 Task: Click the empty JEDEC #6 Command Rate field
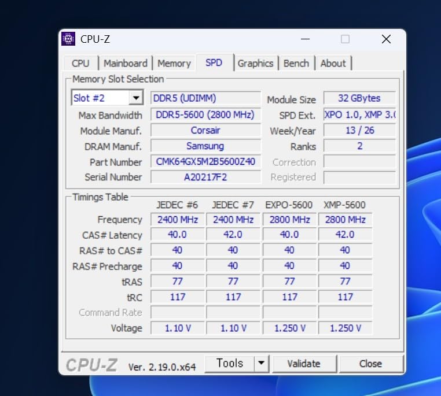(x=178, y=312)
